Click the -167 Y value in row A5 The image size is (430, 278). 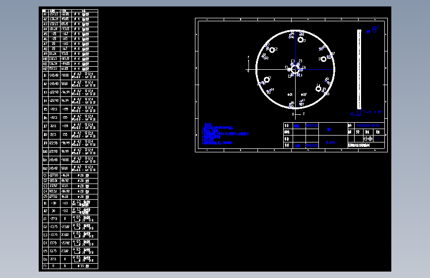tap(65, 34)
